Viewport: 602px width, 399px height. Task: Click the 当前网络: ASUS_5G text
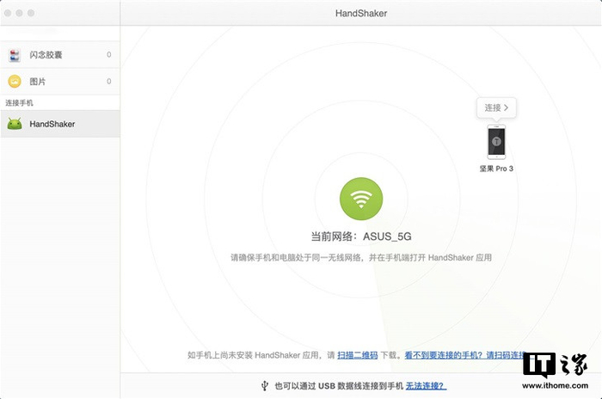point(361,236)
